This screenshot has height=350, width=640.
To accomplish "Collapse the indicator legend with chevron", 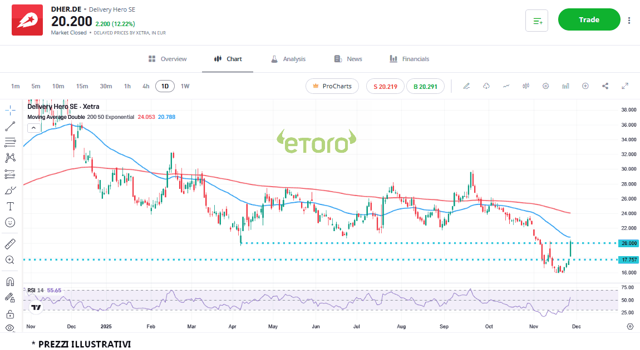I will 33,128.
